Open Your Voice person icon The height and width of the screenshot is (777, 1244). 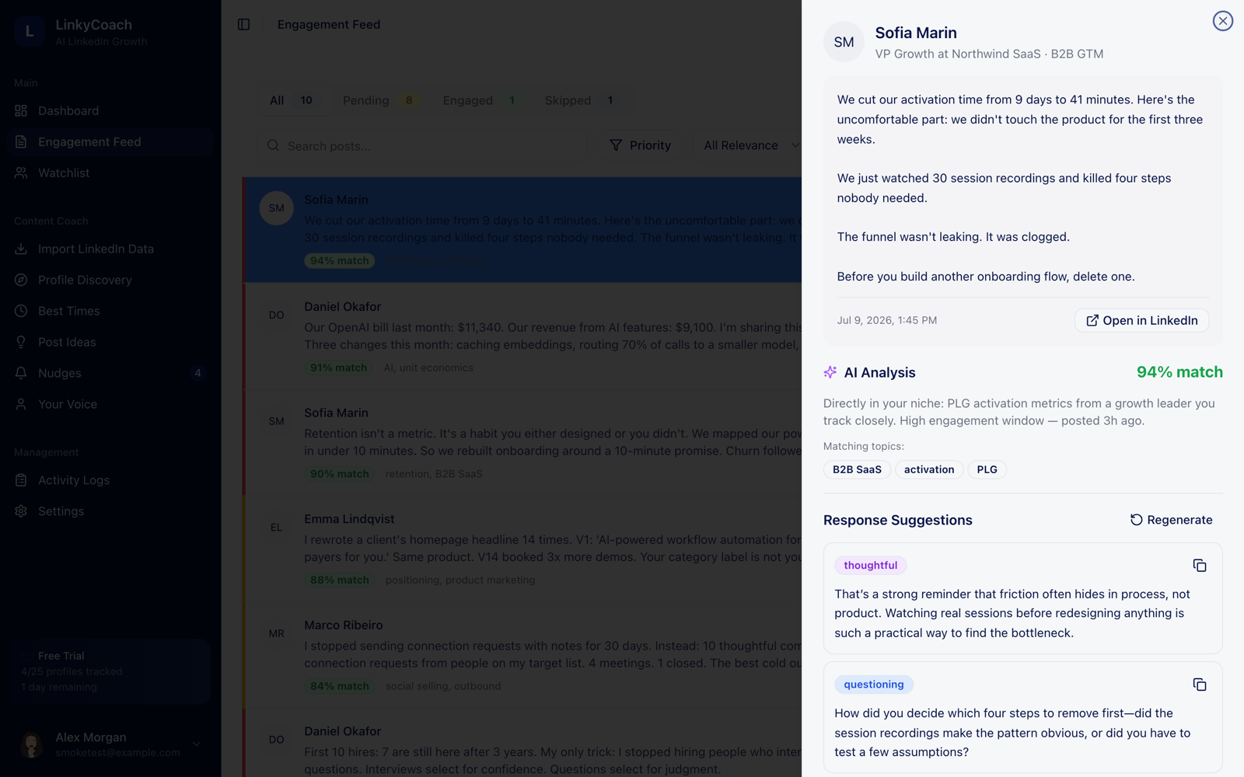click(x=21, y=405)
